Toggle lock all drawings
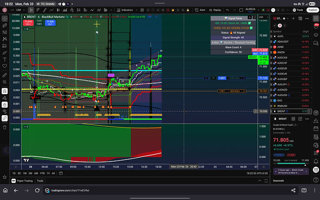The image size is (320, 200). (5, 104)
